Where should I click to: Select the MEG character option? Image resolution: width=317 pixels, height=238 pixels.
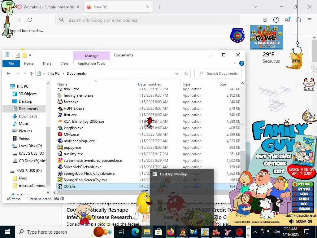pos(302,204)
